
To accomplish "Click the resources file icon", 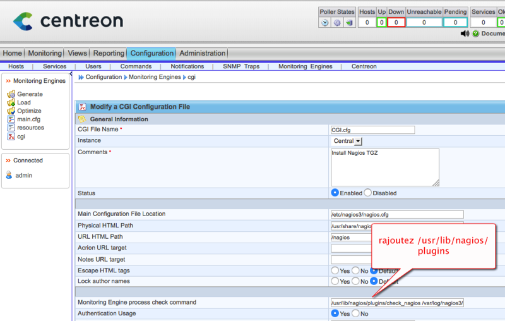I will pos(11,128).
